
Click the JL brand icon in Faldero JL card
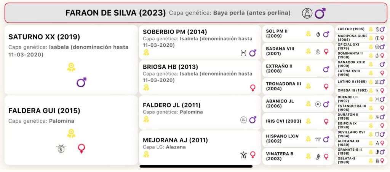(x=243, y=120)
